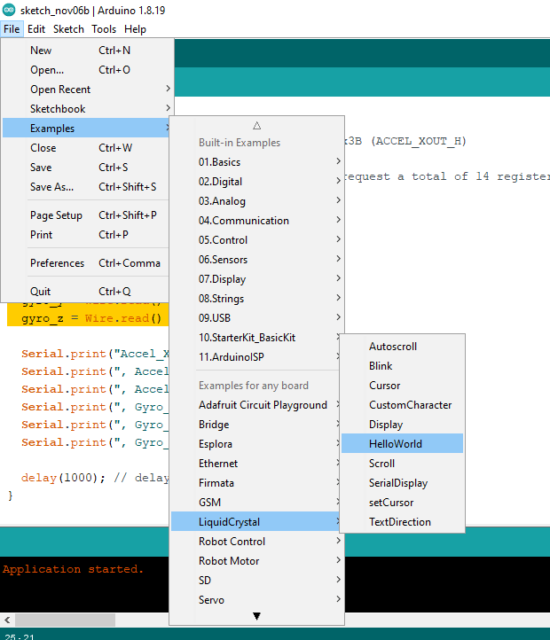The width and height of the screenshot is (550, 640).
Task: Expand the 11.ArduinoISP submenu
Action: 255,357
